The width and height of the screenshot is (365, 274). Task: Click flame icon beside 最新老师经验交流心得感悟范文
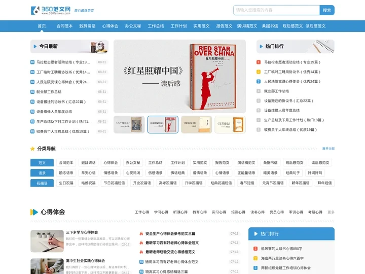[x=141, y=252]
